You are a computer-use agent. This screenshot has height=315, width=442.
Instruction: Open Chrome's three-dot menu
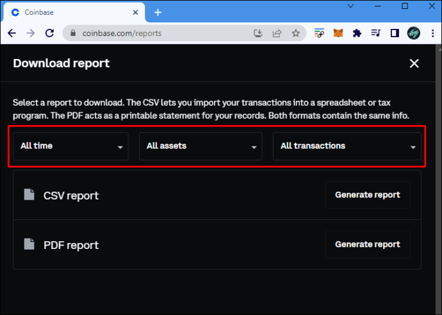pos(432,33)
